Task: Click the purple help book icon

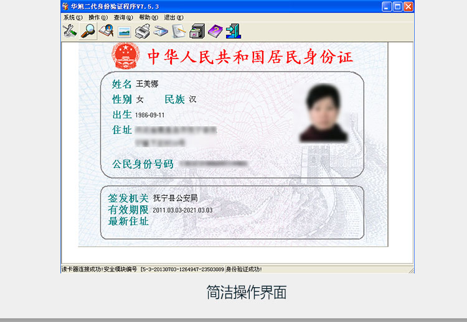Action: pos(215,31)
